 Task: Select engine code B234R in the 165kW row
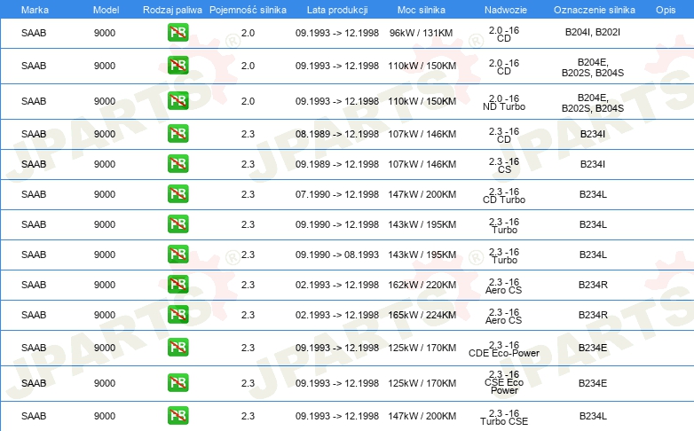pyautogui.click(x=593, y=315)
